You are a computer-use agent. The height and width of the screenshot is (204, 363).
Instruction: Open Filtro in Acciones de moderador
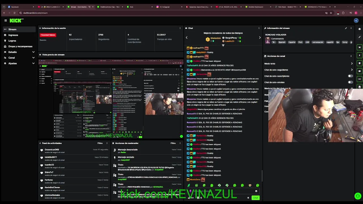(173, 143)
